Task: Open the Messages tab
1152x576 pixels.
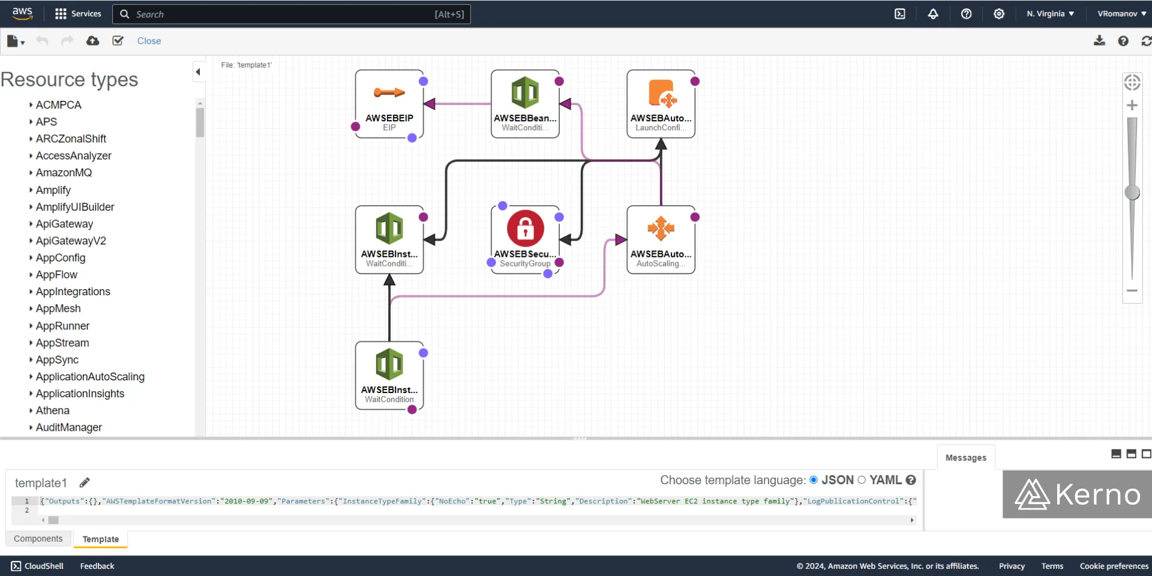Action: [x=966, y=457]
